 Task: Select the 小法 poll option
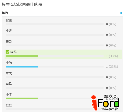tap(9, 63)
